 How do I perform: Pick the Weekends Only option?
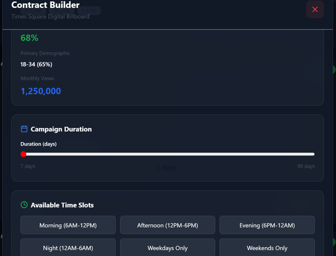click(267, 248)
